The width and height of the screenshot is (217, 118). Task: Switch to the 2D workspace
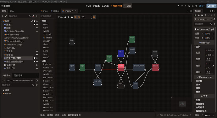88,6
